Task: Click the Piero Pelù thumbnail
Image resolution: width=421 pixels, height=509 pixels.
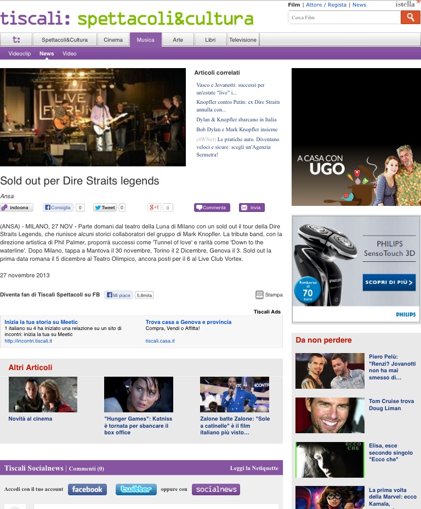Action: (329, 371)
